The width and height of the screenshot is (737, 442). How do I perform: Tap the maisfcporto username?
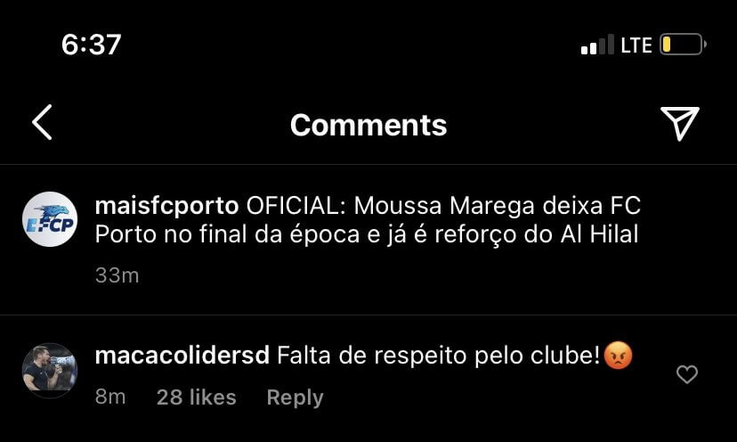pos(166,206)
